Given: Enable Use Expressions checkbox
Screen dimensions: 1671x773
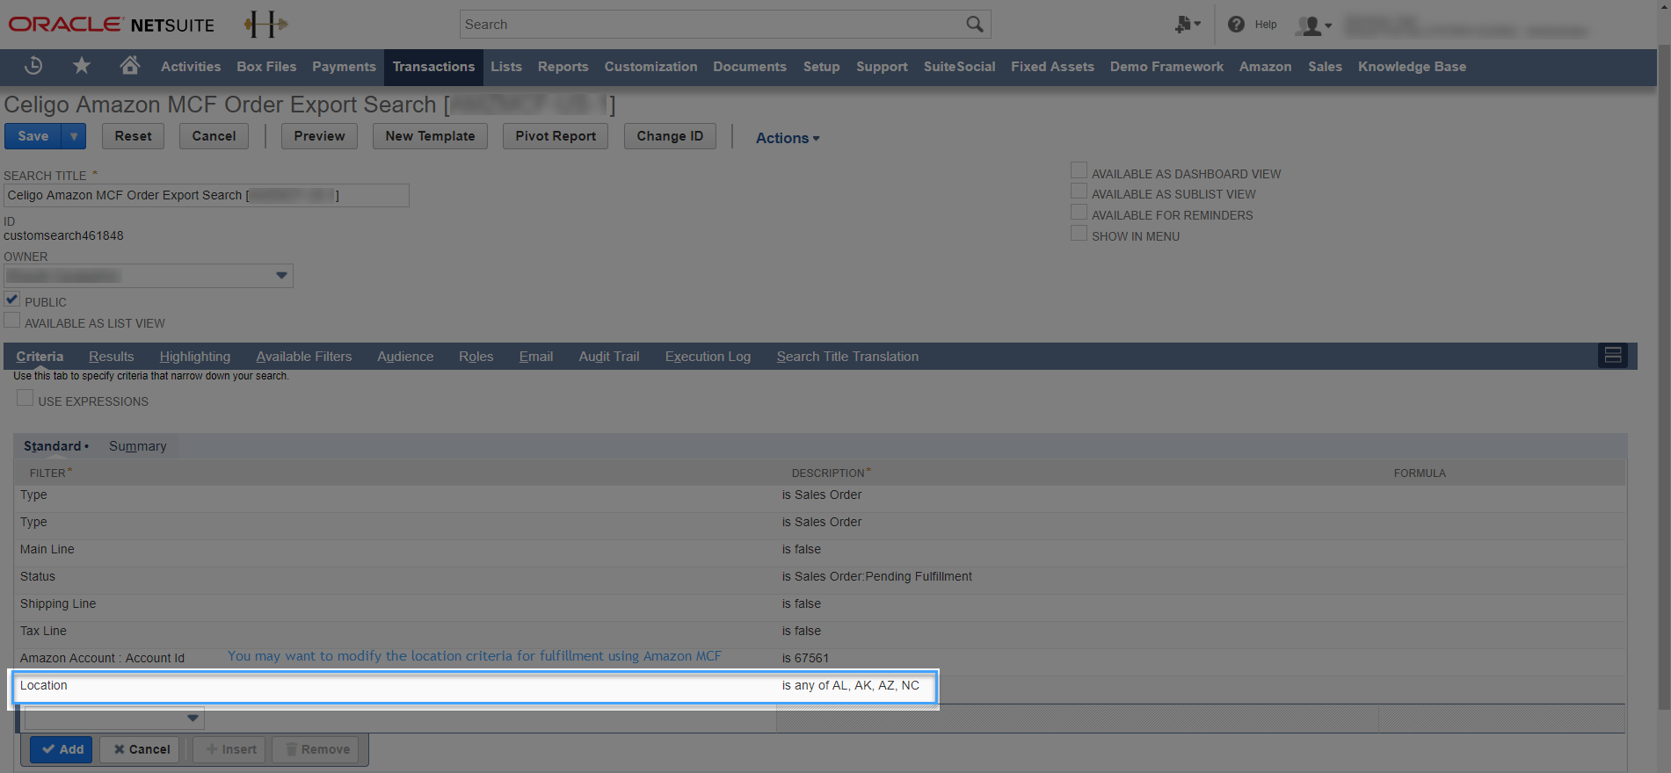Looking at the screenshot, I should (x=25, y=399).
